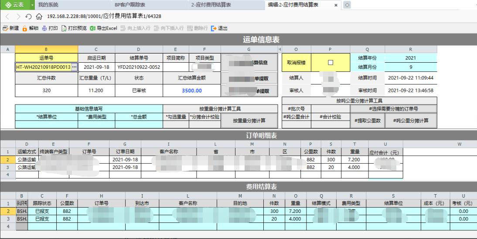477x239 pixels.
Task: Click 汇总重量 value 11.200
Action: coord(96,91)
